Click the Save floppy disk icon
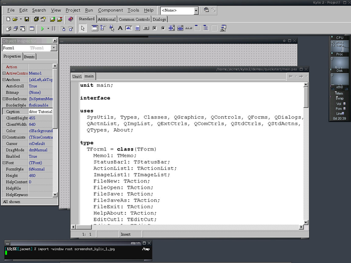This screenshot has width=351, height=263. coord(27,19)
